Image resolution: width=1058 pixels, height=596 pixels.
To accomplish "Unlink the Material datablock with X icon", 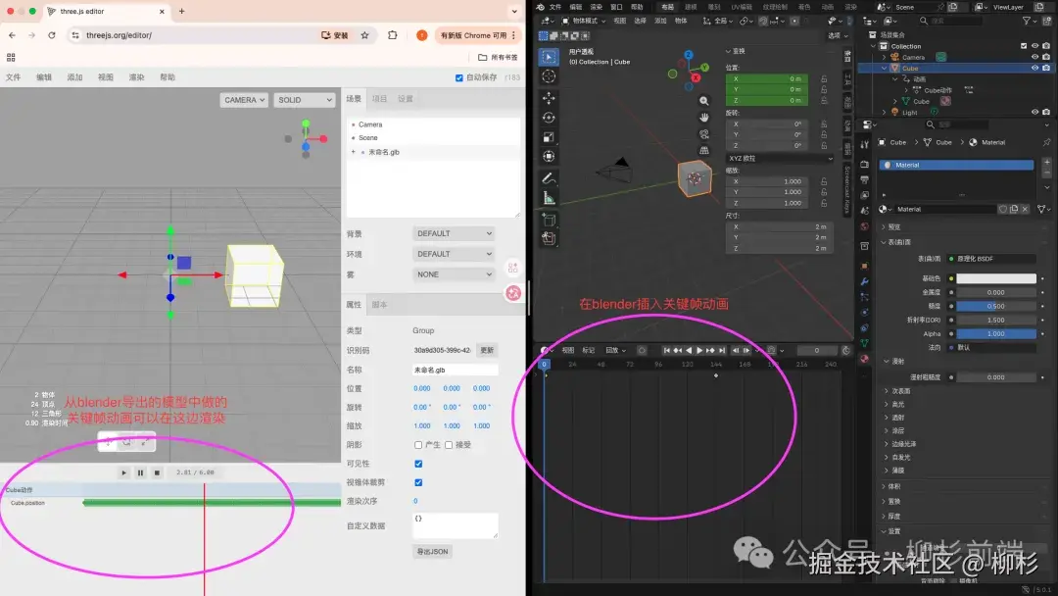I will (x=1025, y=209).
